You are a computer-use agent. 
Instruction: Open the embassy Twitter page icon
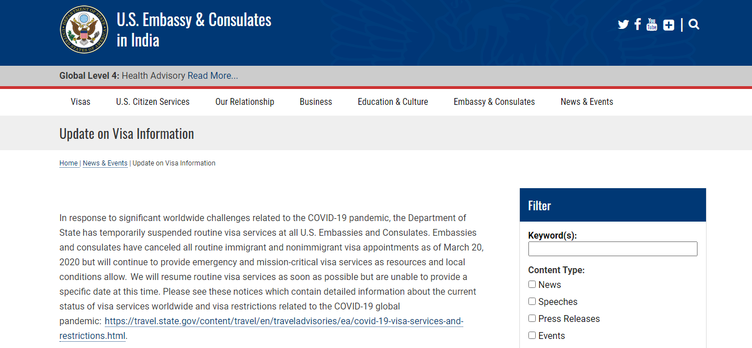(623, 24)
